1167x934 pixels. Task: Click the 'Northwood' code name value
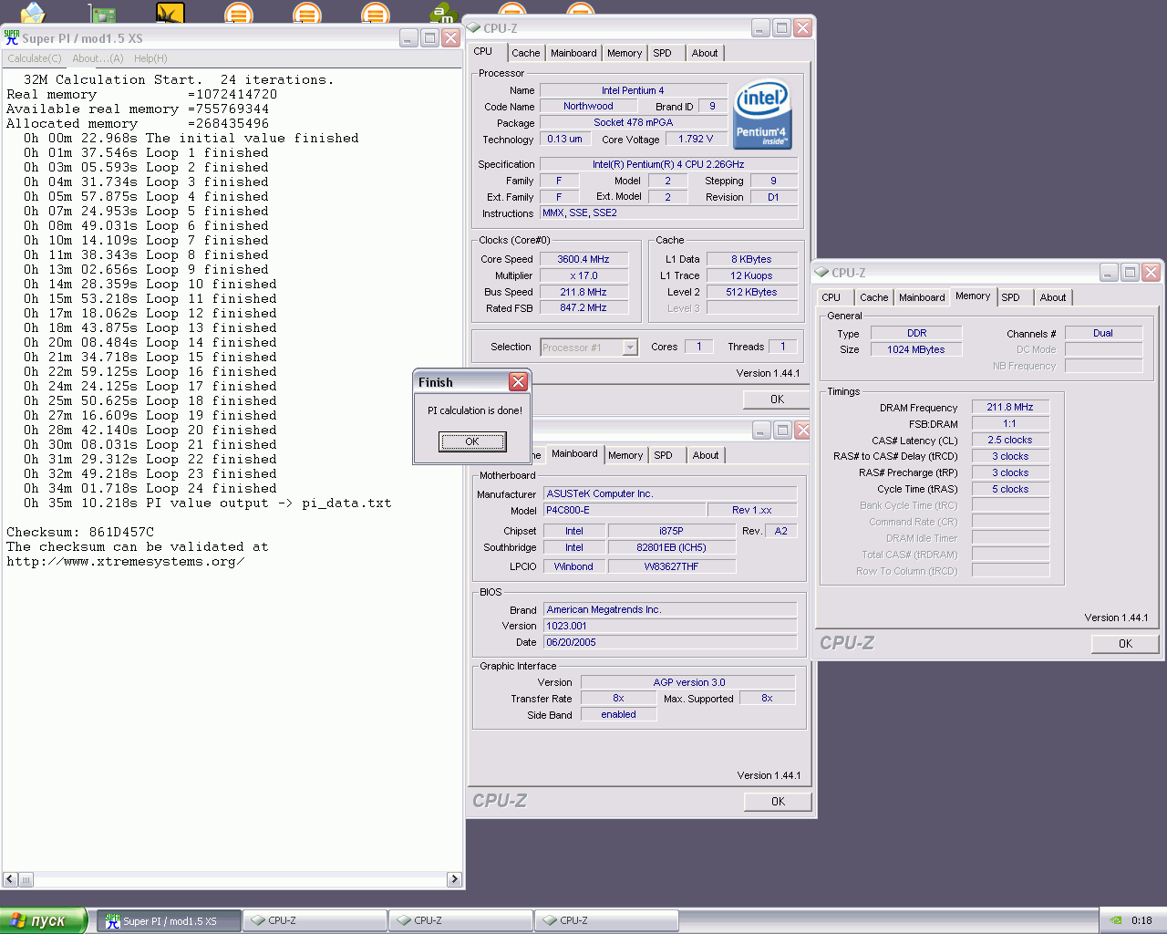[588, 106]
